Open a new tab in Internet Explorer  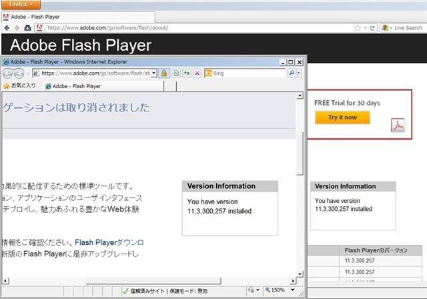170,86
